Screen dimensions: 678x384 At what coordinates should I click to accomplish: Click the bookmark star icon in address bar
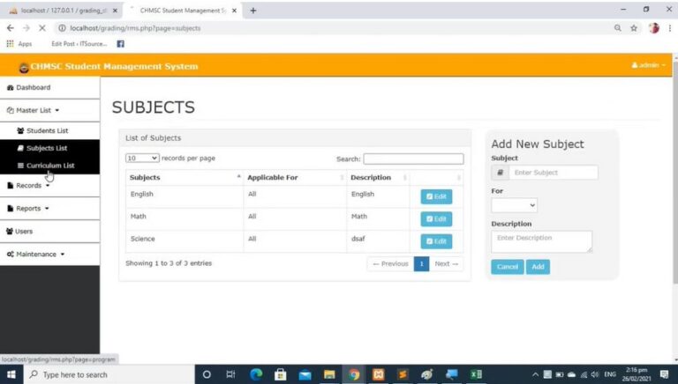(634, 28)
